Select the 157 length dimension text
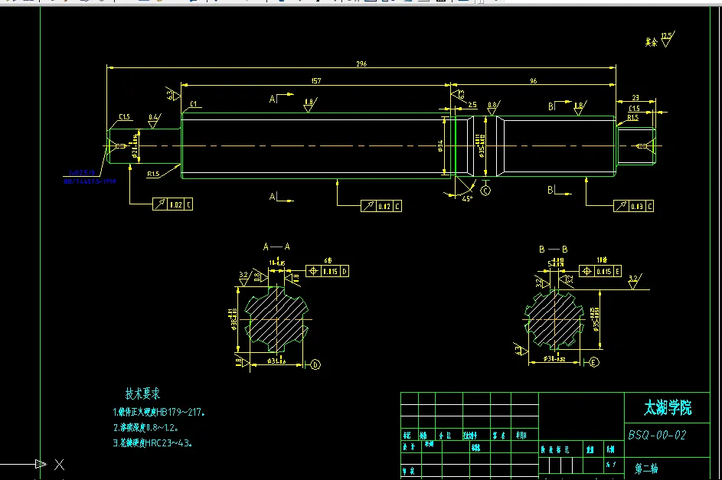The height and width of the screenshot is (480, 722). tap(316, 81)
